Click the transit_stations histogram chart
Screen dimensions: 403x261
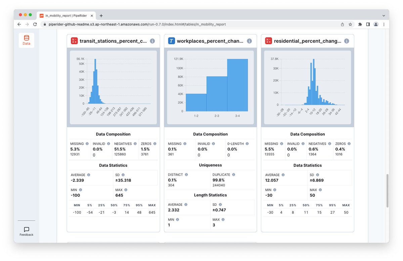click(x=113, y=87)
